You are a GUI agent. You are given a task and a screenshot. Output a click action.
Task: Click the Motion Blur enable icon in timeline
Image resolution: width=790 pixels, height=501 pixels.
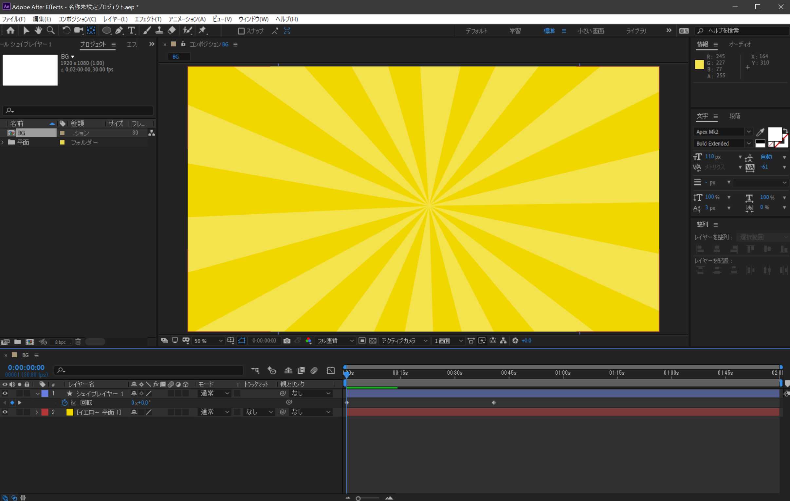coord(314,370)
